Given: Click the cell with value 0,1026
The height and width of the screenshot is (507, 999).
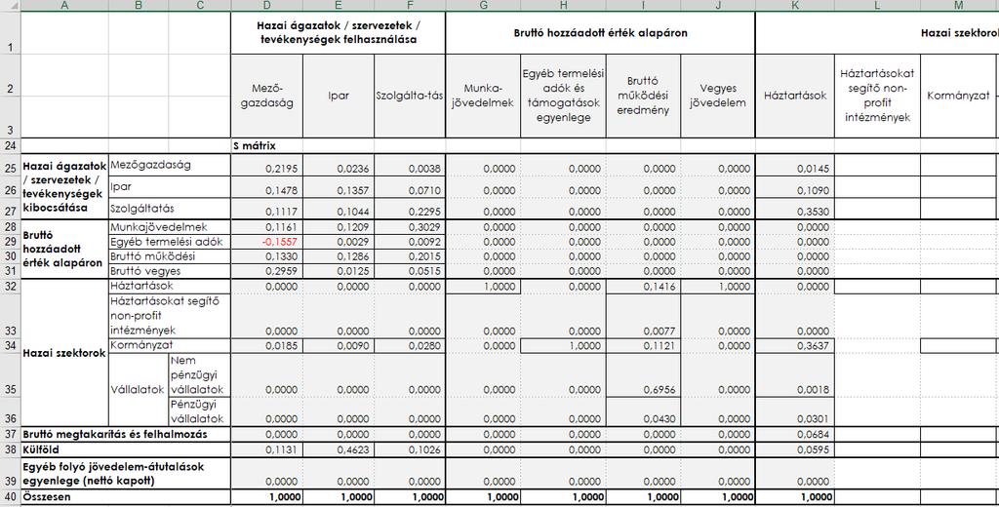Looking at the screenshot, I should 410,449.
